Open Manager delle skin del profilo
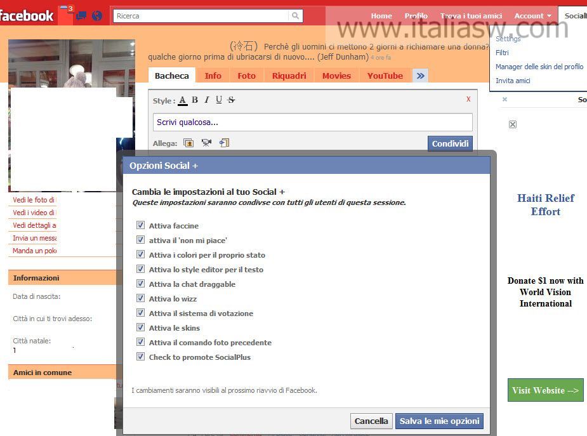 coord(539,67)
